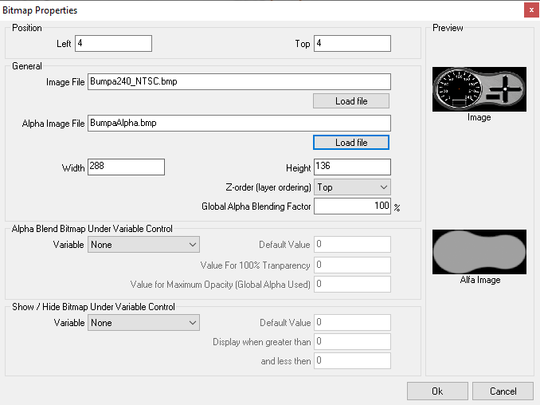
Task: Click the Height input field
Action: (352, 167)
